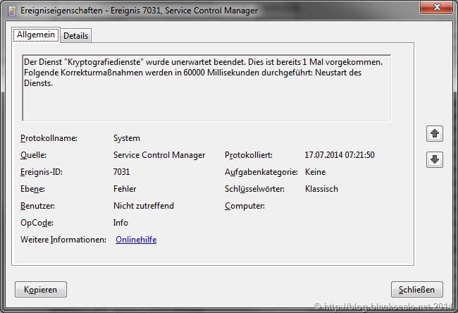Click the Weitere Informationen label
The height and width of the screenshot is (313, 458).
click(63, 240)
